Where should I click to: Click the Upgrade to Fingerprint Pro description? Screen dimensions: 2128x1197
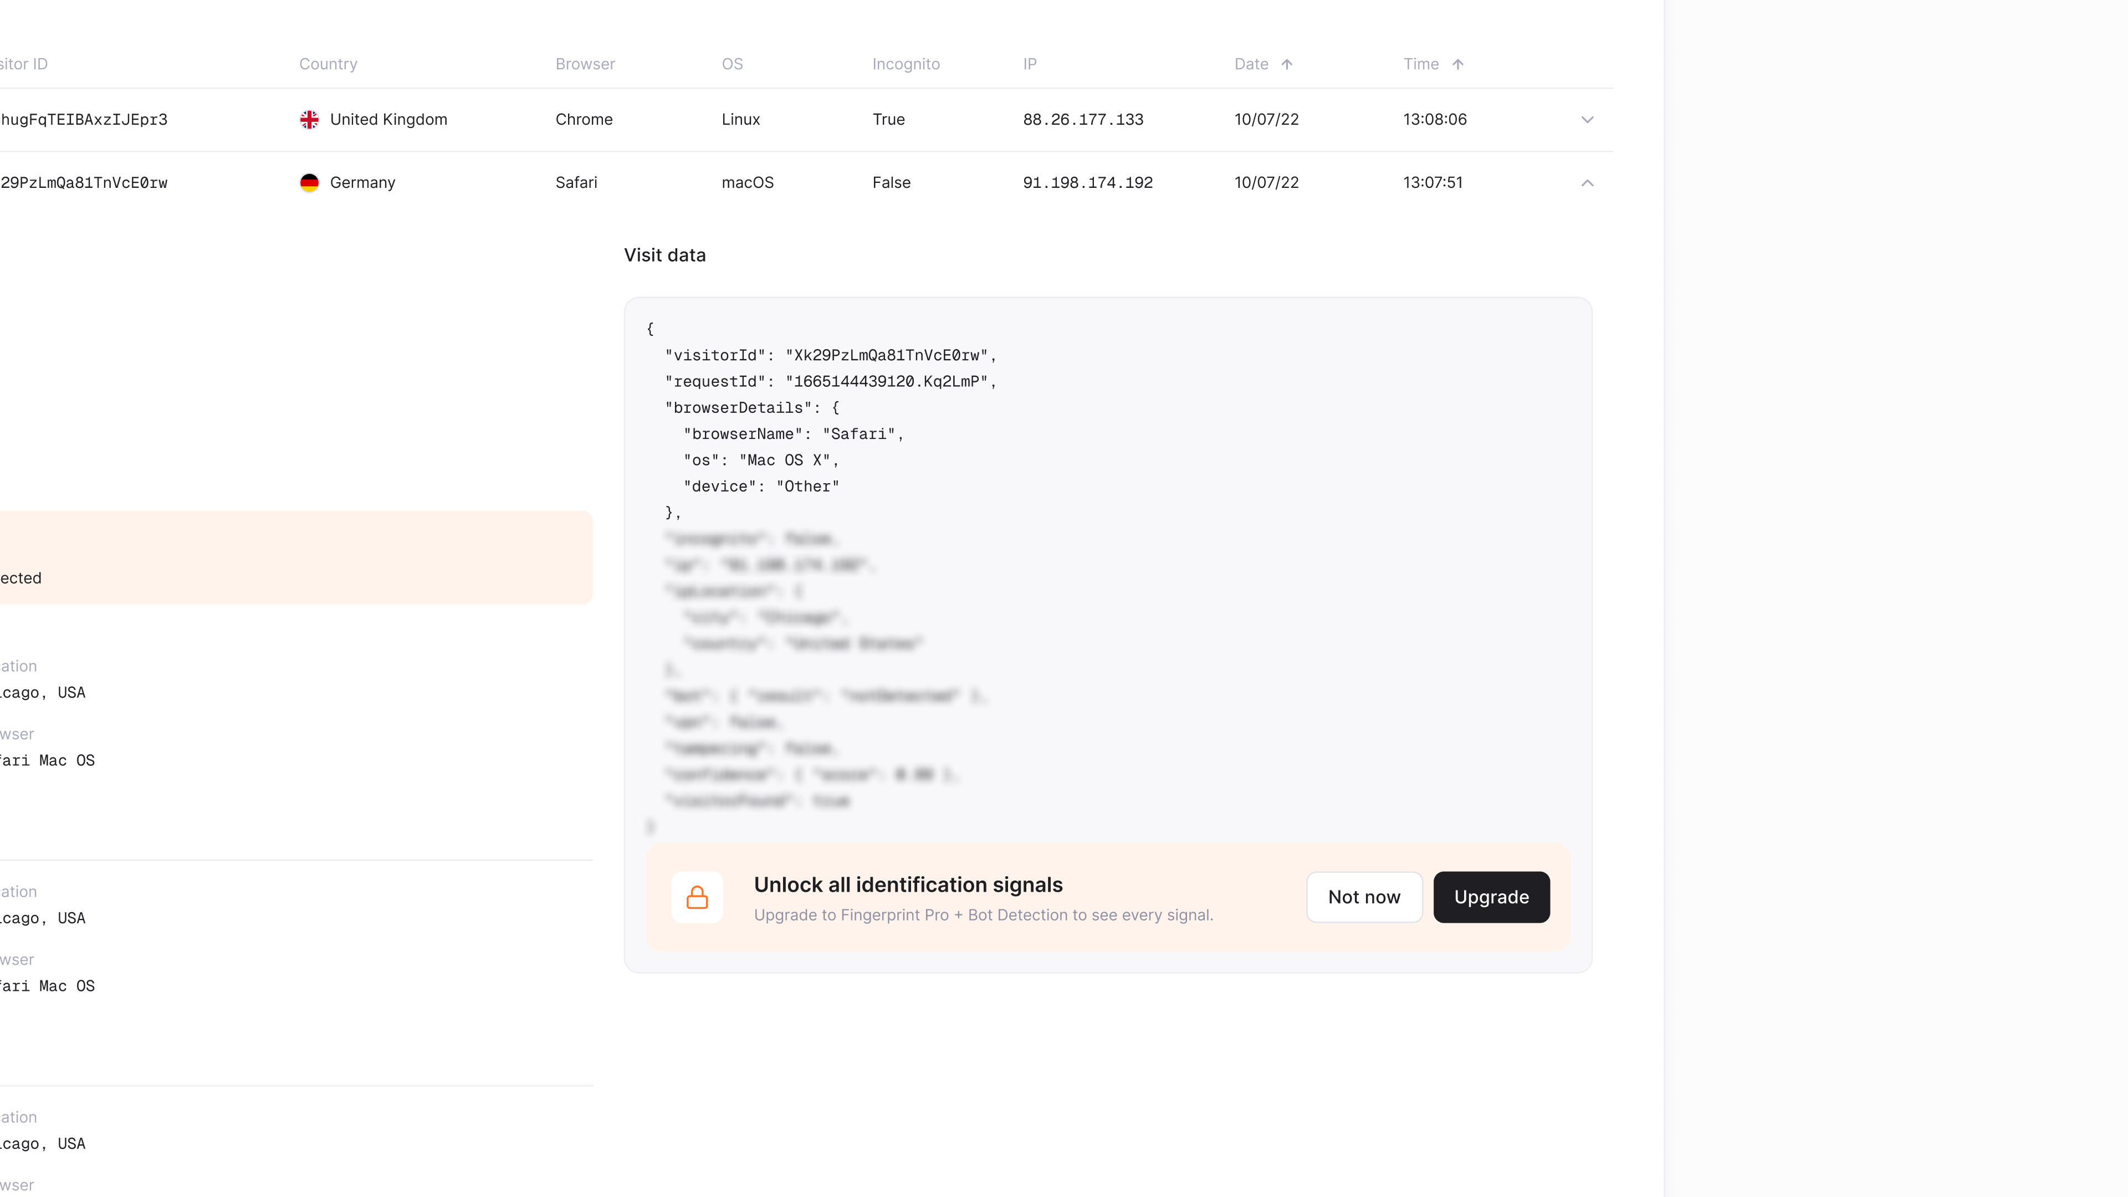(983, 915)
